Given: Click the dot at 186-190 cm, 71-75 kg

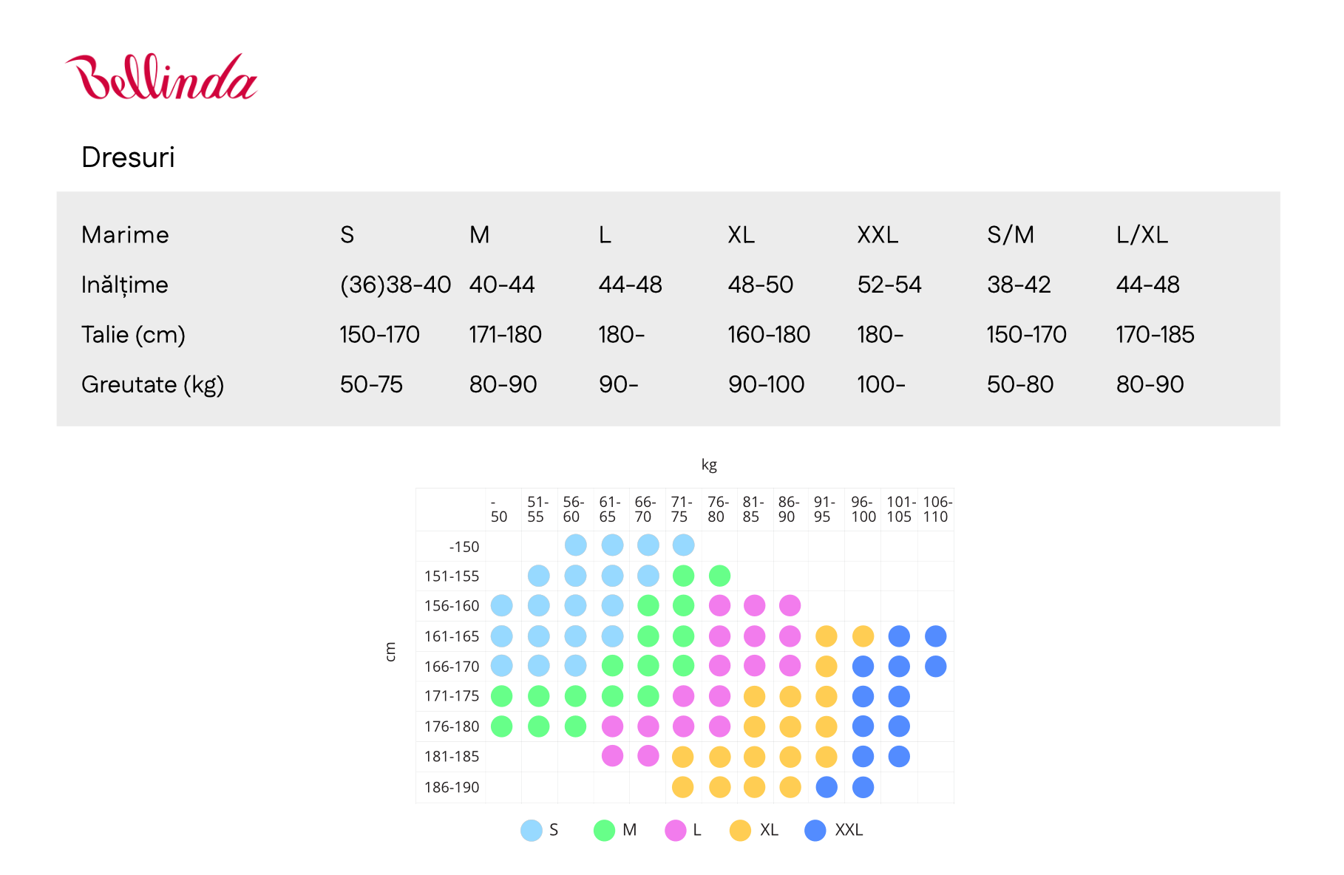Looking at the screenshot, I should 682,787.
